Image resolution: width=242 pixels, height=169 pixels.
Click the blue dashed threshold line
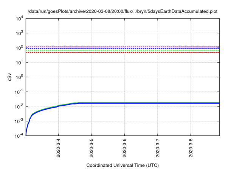pos(123,48)
